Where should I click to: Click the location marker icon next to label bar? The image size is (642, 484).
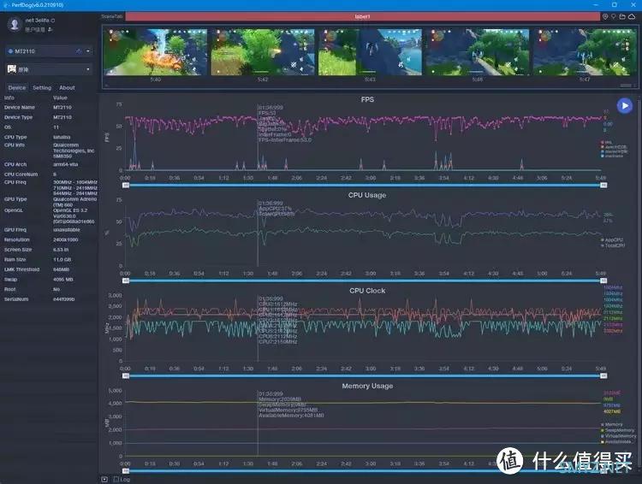pos(605,16)
